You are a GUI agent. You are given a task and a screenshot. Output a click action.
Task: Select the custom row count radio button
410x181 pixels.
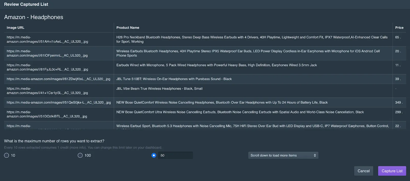click(154, 155)
